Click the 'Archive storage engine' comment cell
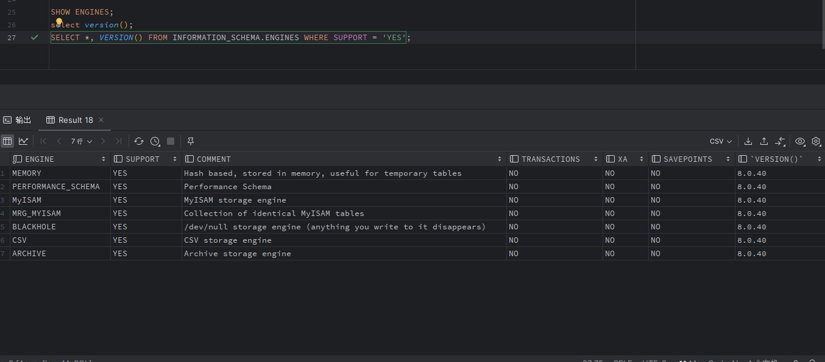The height and width of the screenshot is (362, 825). tap(344, 254)
